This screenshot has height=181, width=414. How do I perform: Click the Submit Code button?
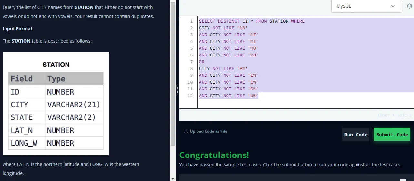coord(392,134)
